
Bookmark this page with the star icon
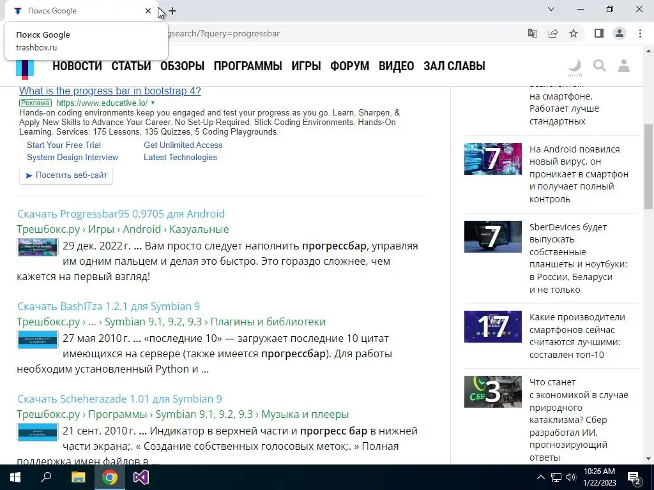pos(574,33)
